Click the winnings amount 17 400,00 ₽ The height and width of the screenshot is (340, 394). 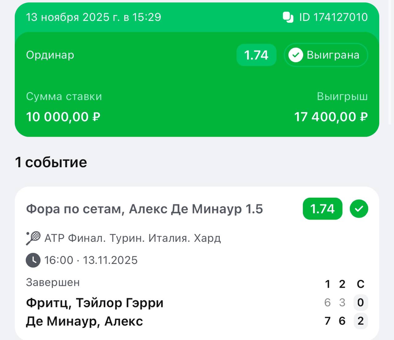point(331,117)
